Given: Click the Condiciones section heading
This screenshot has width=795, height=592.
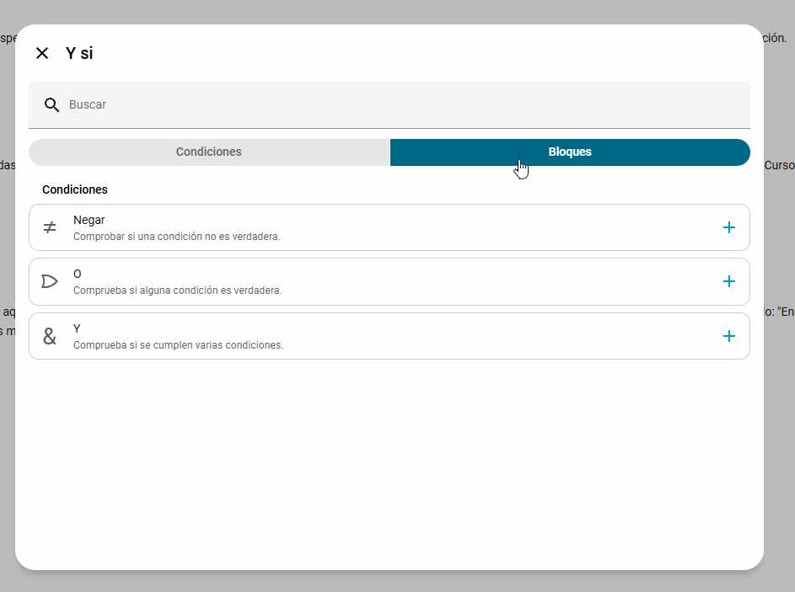Looking at the screenshot, I should pyautogui.click(x=75, y=189).
